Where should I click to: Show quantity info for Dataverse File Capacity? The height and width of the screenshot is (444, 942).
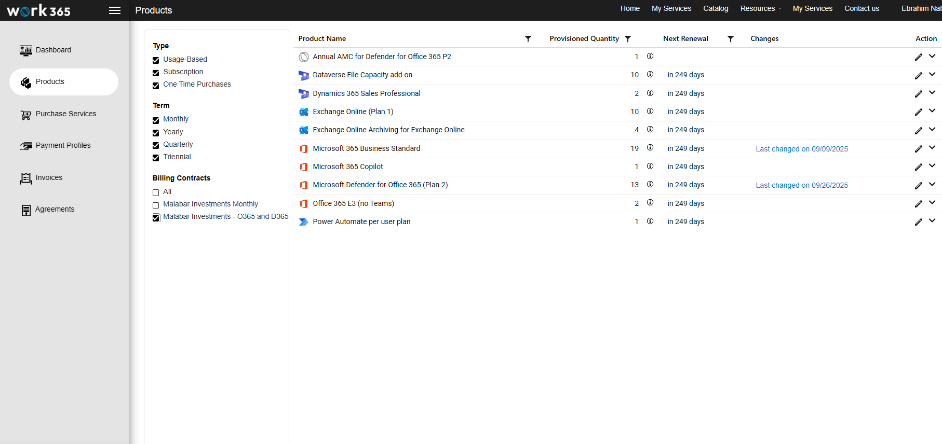coord(650,74)
